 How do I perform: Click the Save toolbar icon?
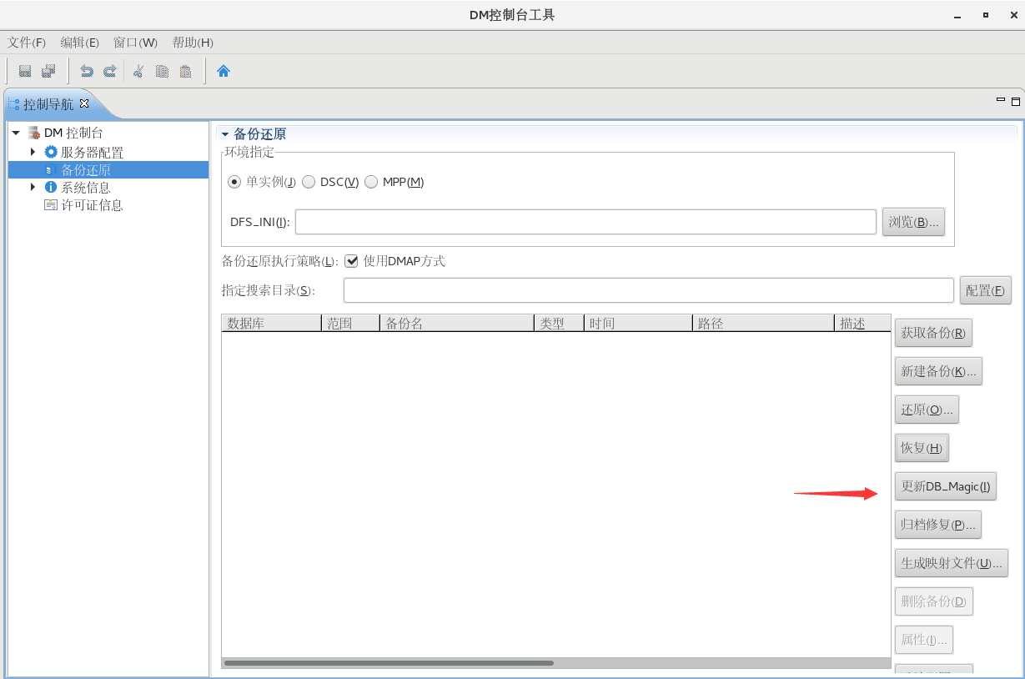pyautogui.click(x=25, y=71)
